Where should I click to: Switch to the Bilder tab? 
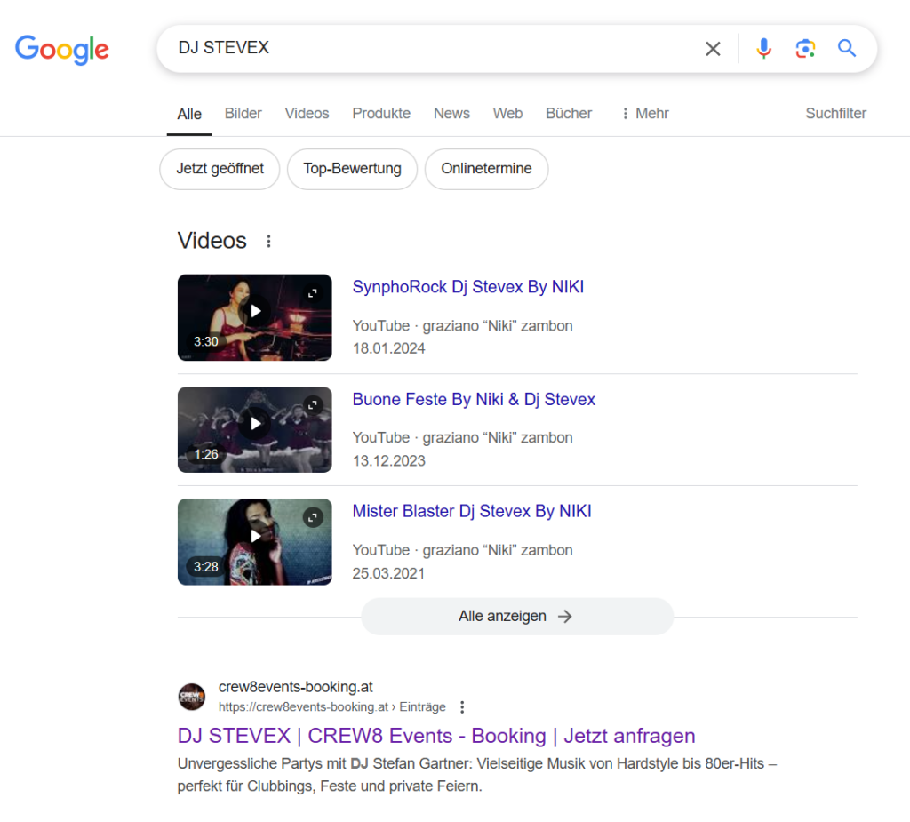click(x=243, y=114)
